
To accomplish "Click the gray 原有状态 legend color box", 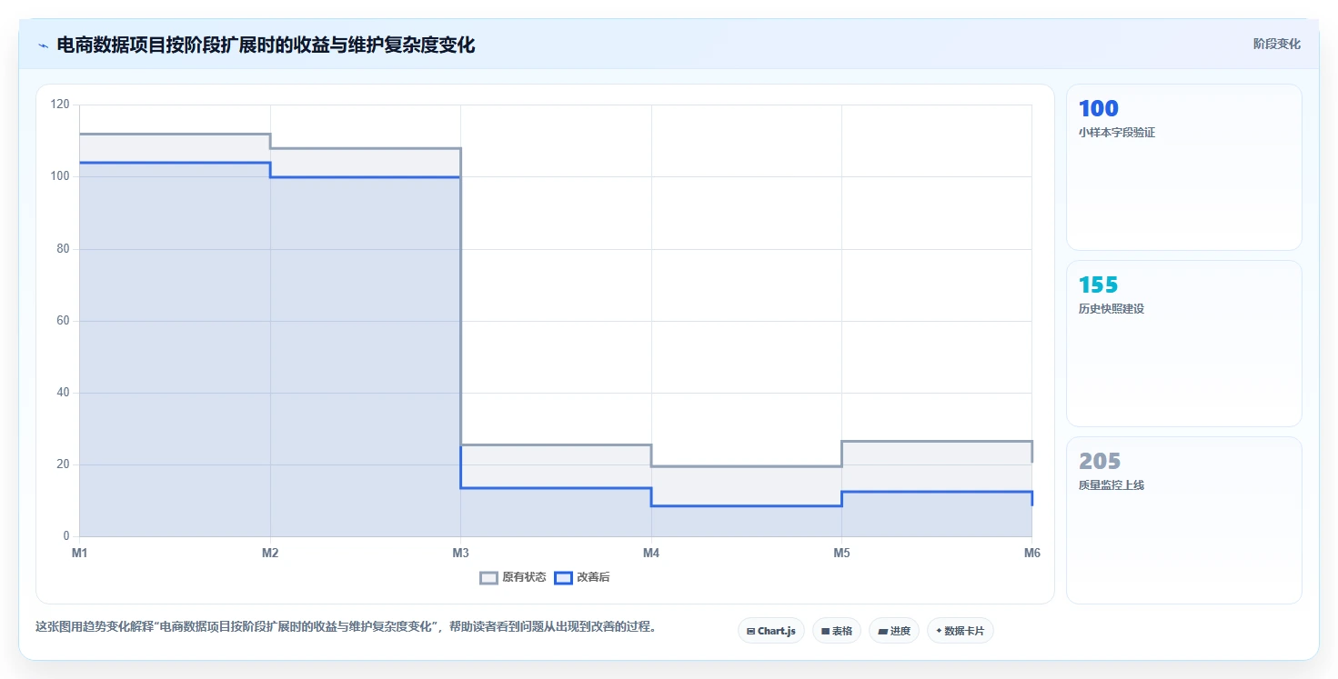I will (488, 577).
